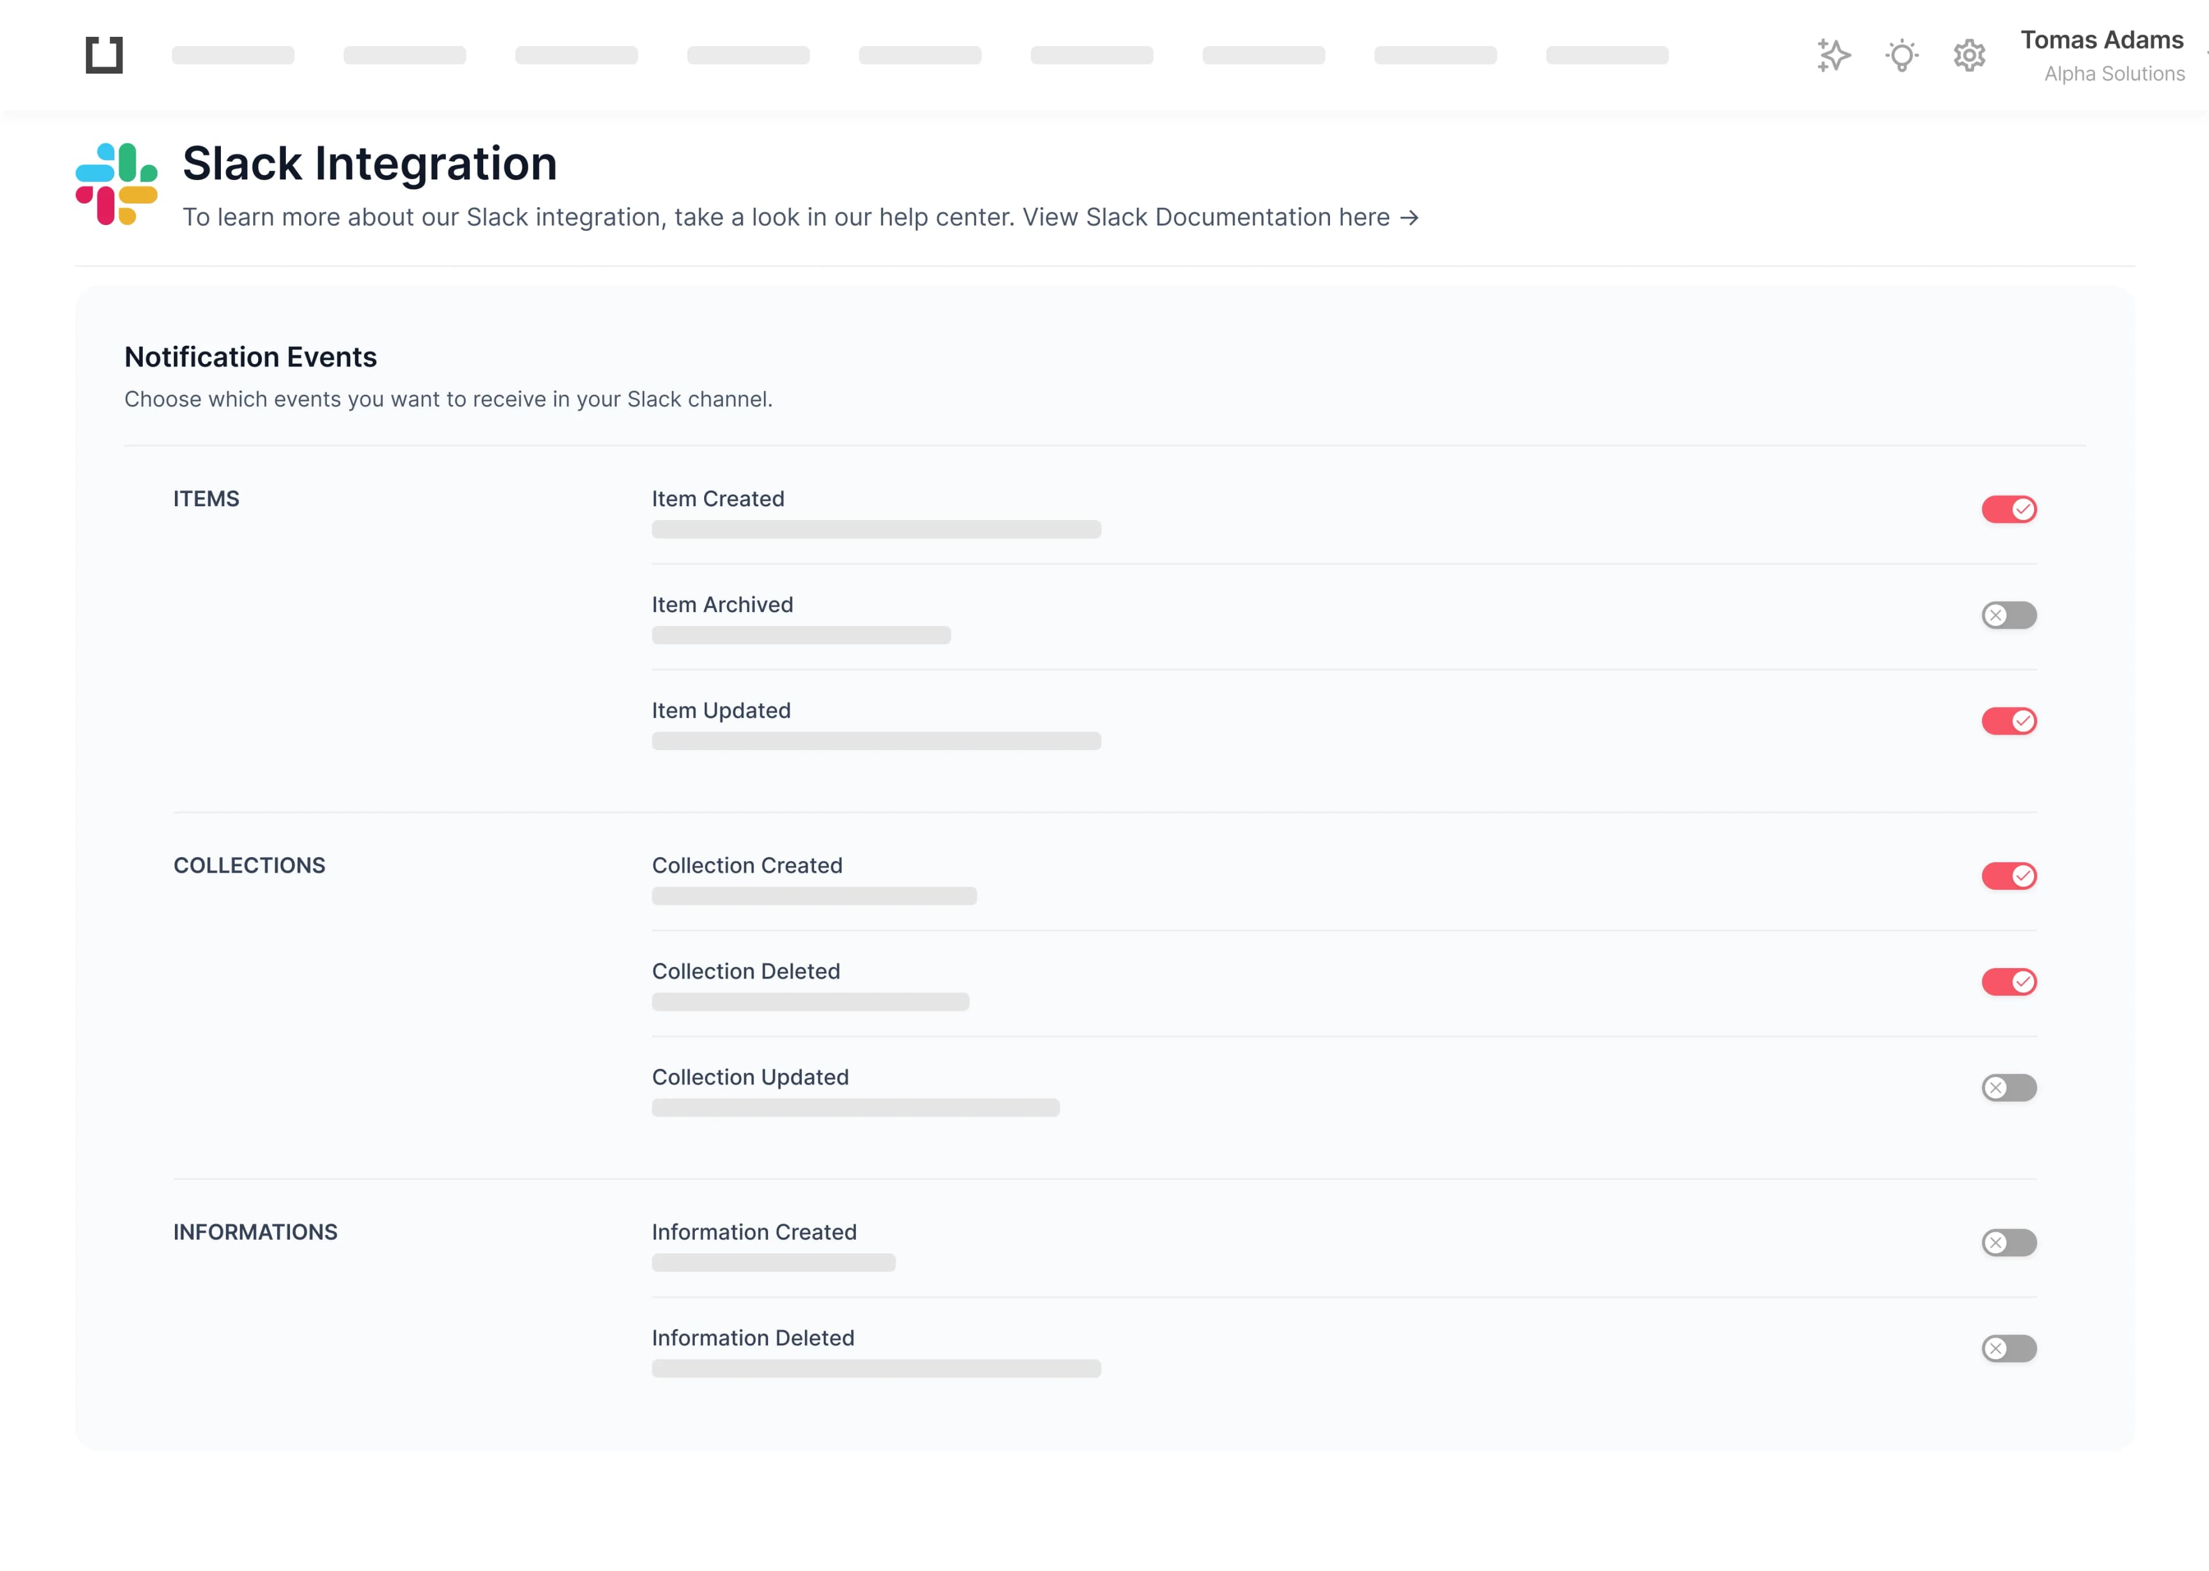Click the ITEMS section label
2209x1571 pixels.
[206, 499]
